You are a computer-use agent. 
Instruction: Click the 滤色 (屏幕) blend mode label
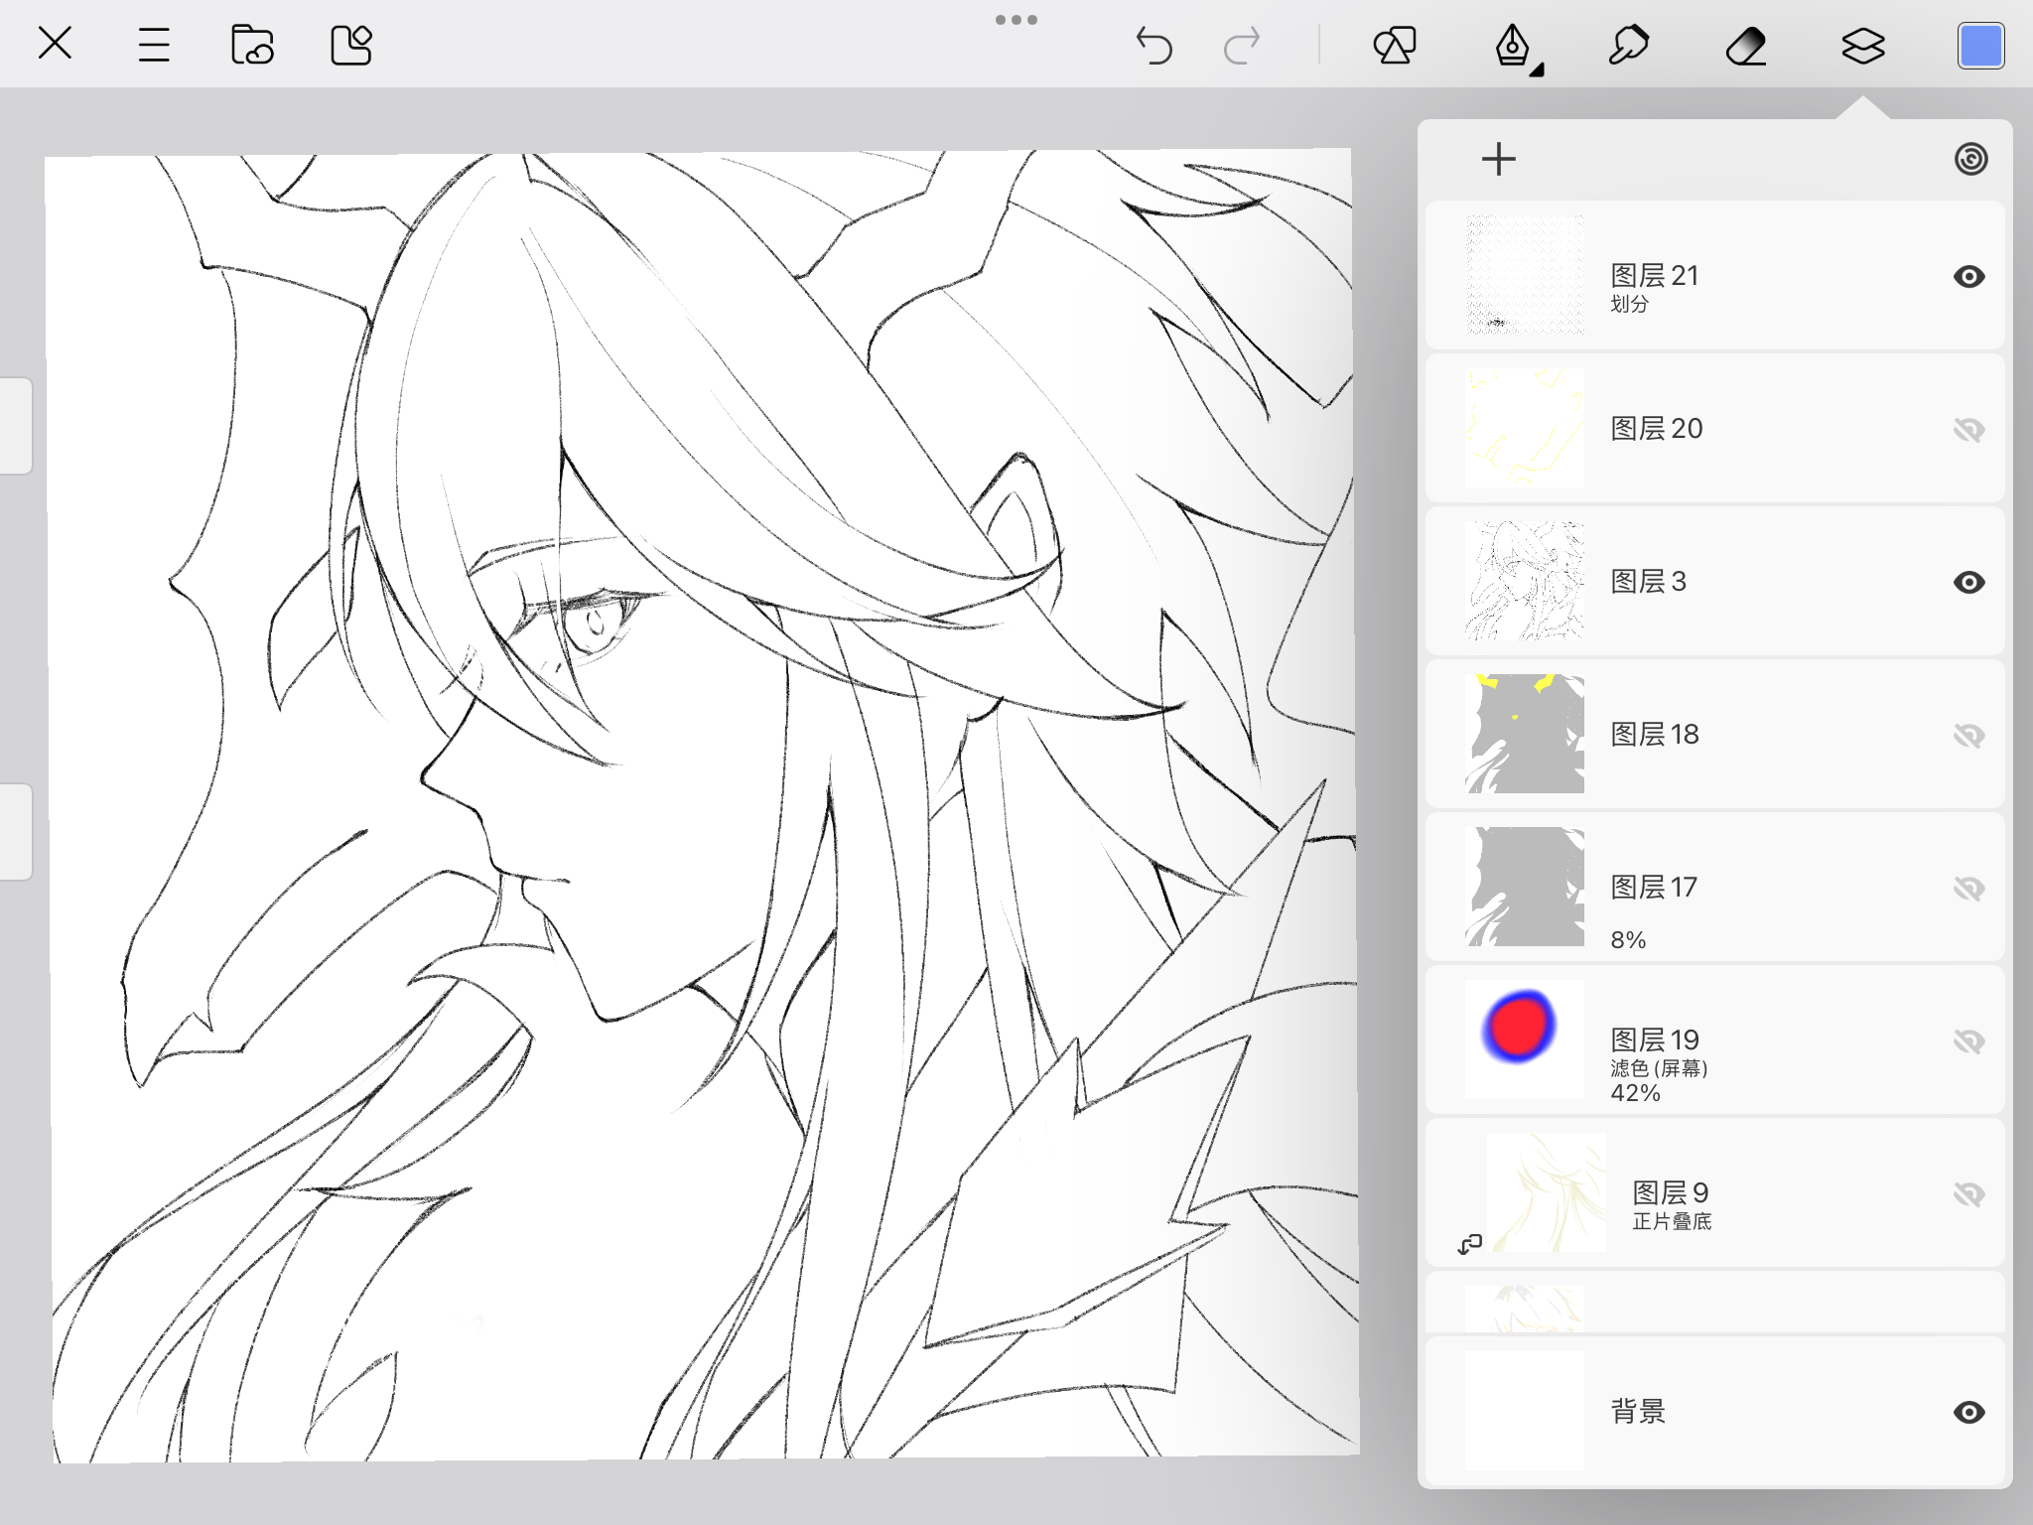[x=1659, y=1068]
